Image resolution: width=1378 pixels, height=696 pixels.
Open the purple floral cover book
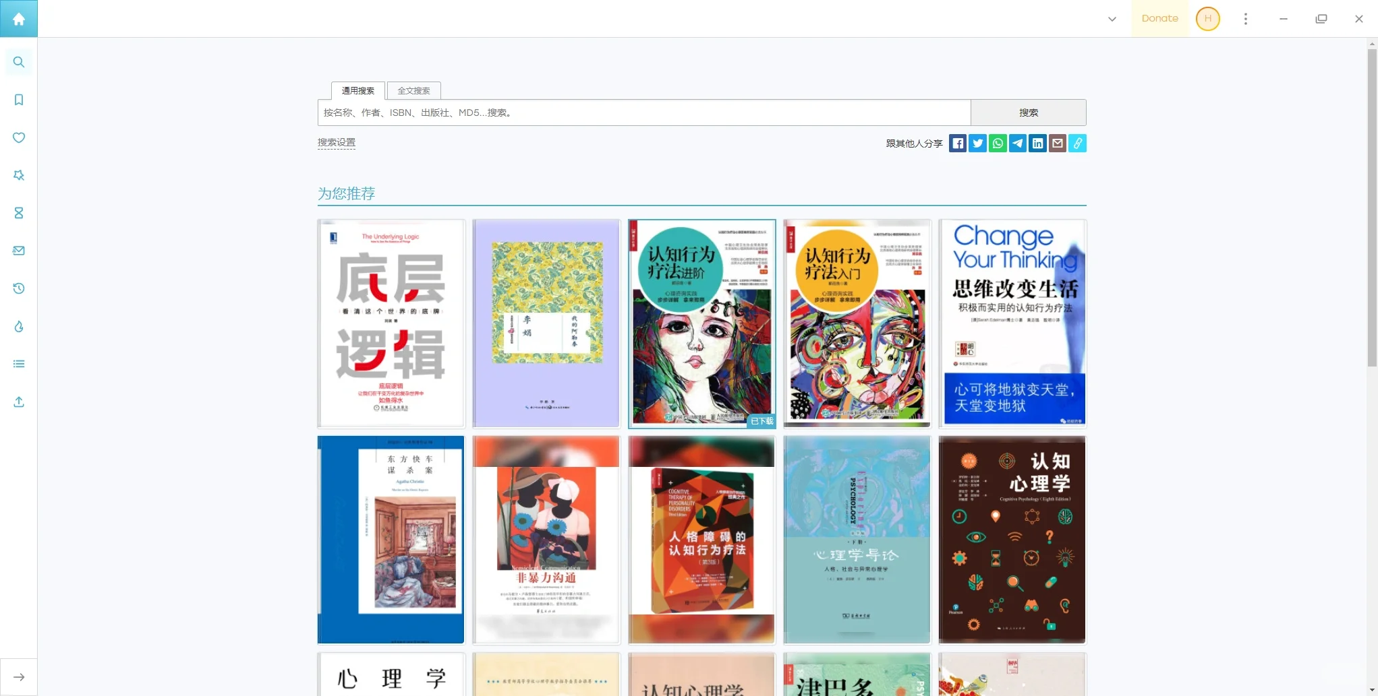click(546, 323)
